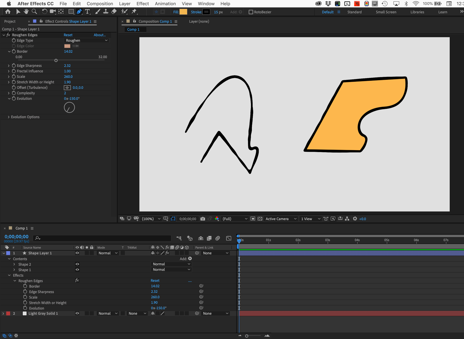Open the Active Camera view dropdown

(281, 219)
